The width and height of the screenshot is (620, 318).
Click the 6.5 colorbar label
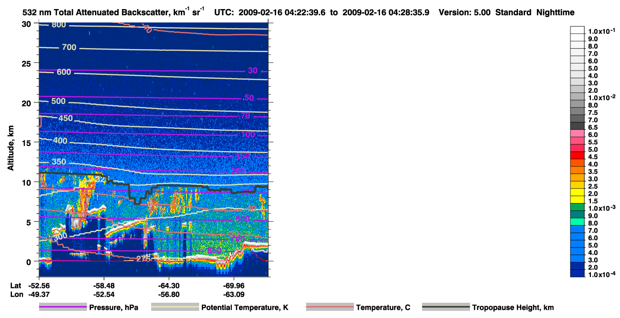click(593, 127)
